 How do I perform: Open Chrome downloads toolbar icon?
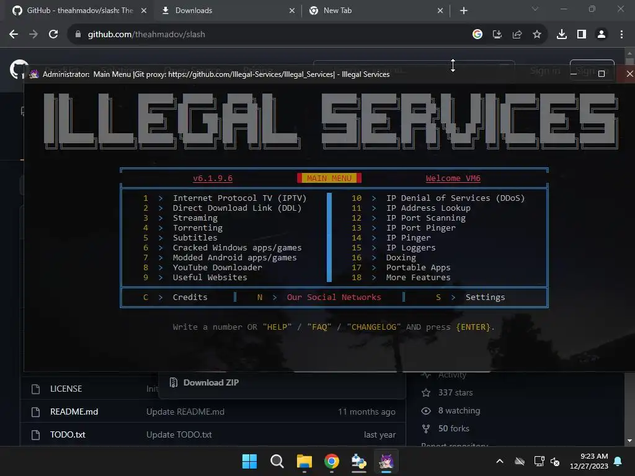click(x=562, y=35)
